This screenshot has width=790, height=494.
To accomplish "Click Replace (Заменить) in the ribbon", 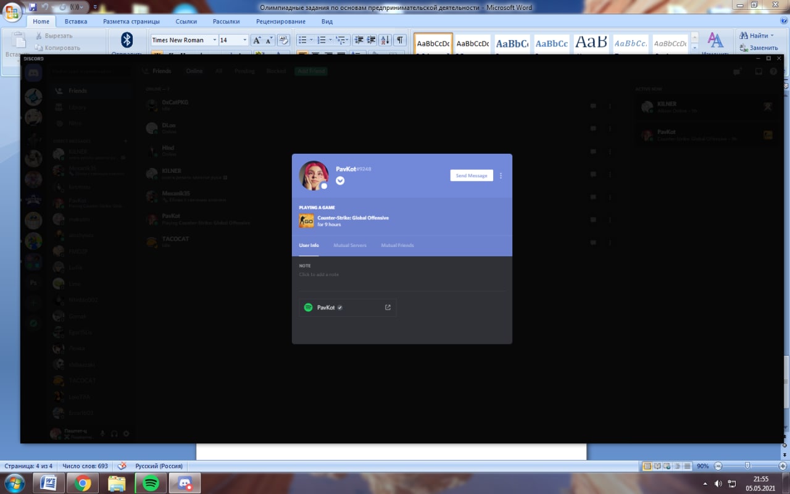I will coord(759,48).
